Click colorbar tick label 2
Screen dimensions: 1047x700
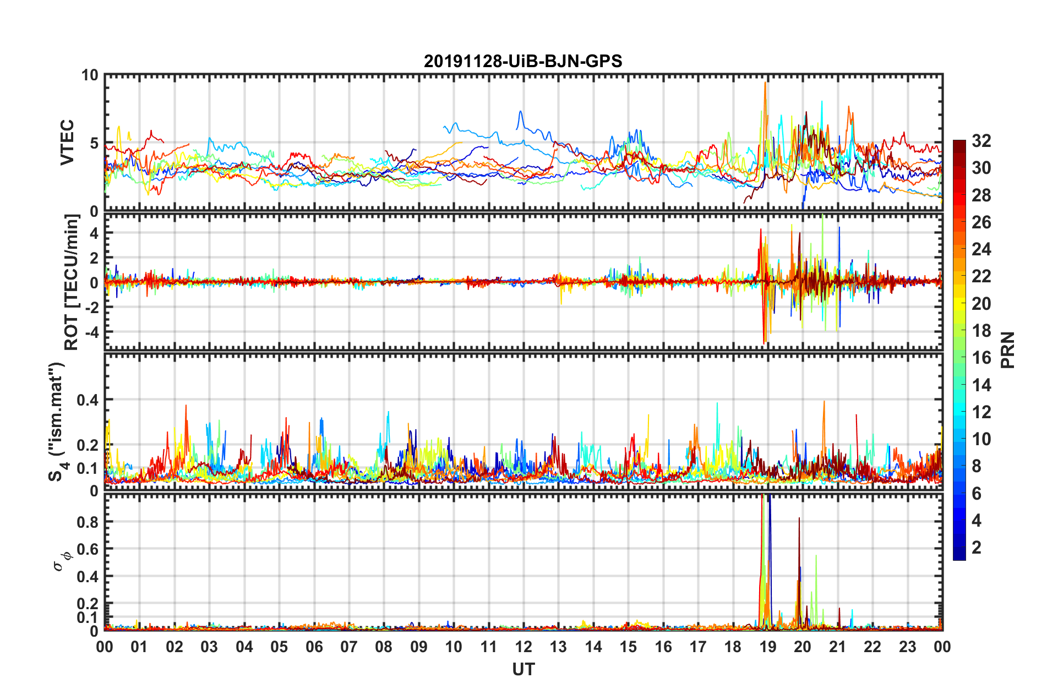977,548
